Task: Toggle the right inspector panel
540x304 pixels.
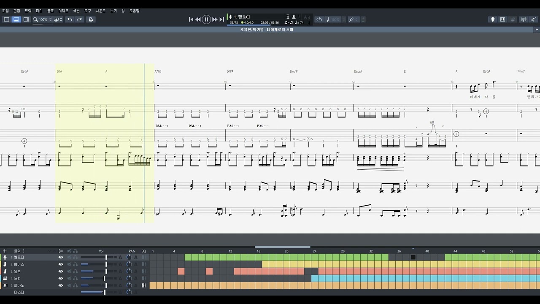Action: [x=26, y=19]
